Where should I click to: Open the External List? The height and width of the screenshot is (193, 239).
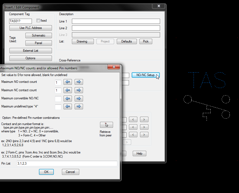point(31,50)
